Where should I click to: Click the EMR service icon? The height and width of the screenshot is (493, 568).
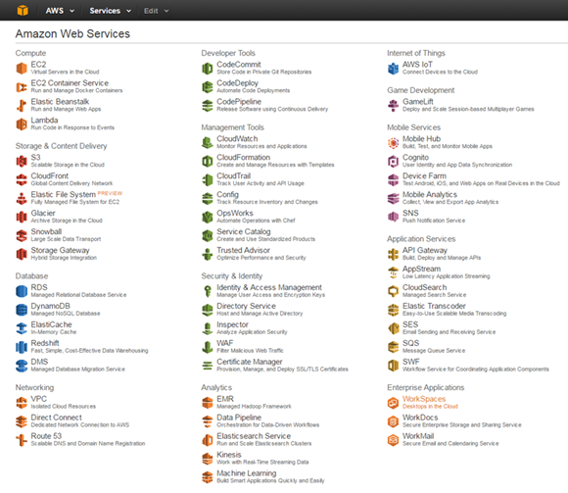208,403
